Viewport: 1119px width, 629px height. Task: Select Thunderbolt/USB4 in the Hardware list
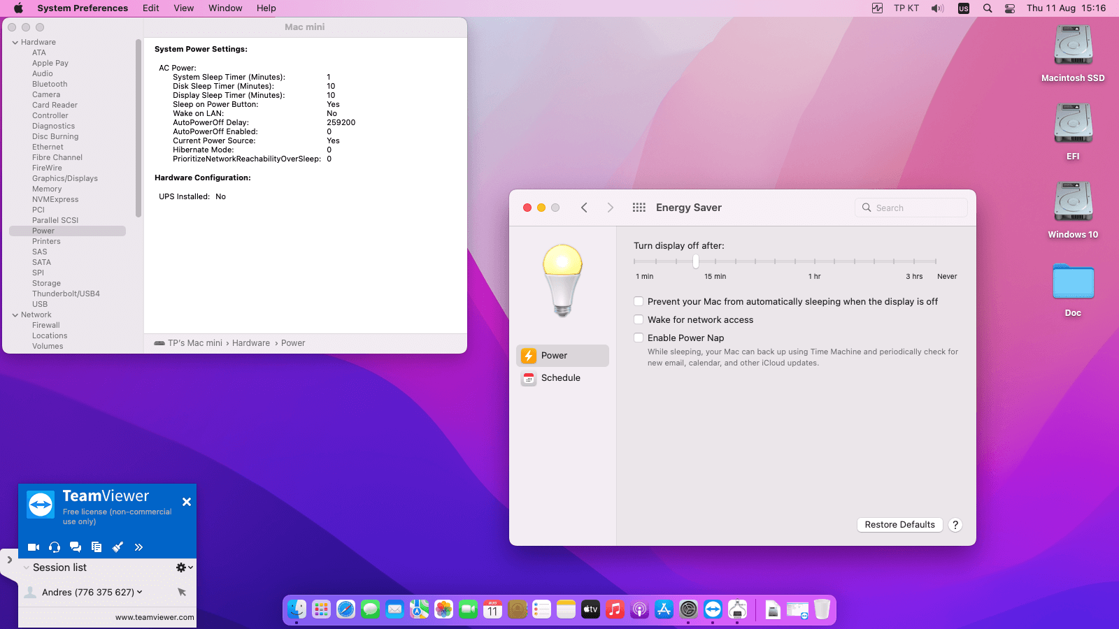tap(66, 294)
